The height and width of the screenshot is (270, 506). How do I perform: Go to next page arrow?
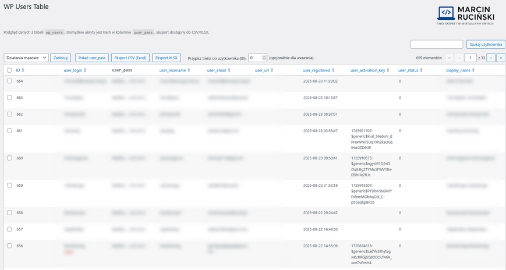pos(491,58)
